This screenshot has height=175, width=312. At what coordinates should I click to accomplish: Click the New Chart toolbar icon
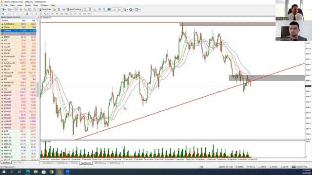click(3, 9)
